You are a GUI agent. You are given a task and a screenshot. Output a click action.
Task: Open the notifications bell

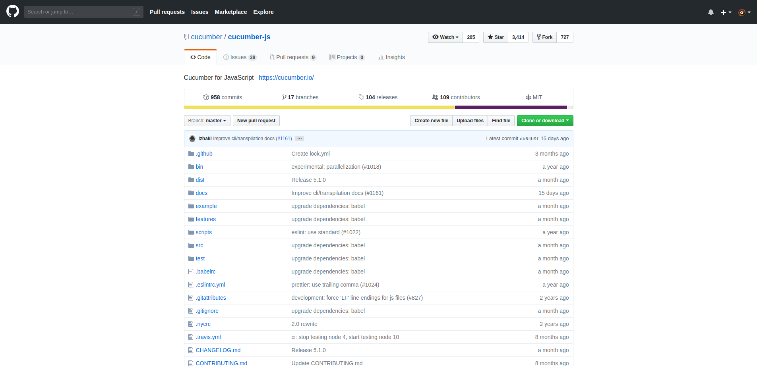(711, 12)
